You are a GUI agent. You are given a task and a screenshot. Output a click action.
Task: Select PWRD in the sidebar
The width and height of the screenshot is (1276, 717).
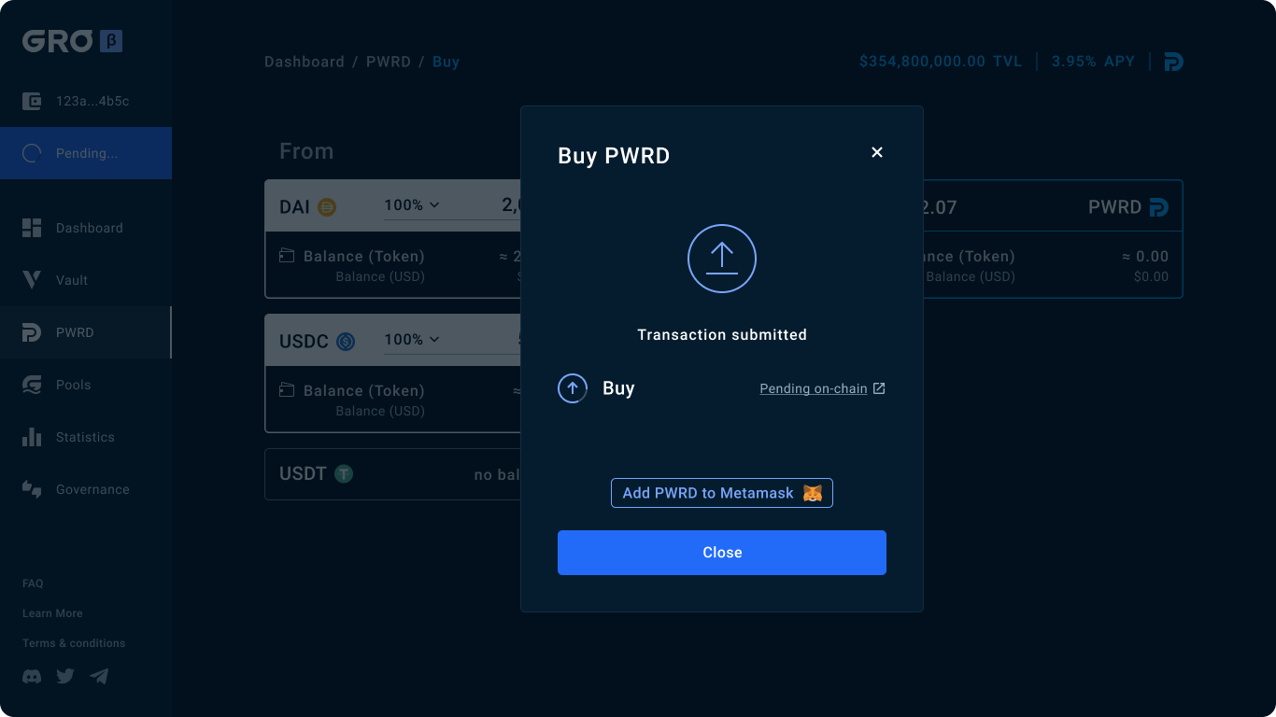(86, 332)
